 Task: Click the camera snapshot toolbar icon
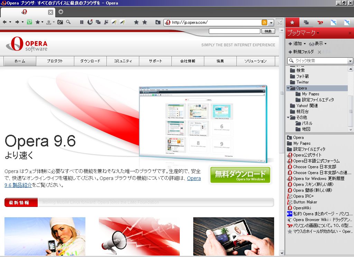click(x=60, y=22)
